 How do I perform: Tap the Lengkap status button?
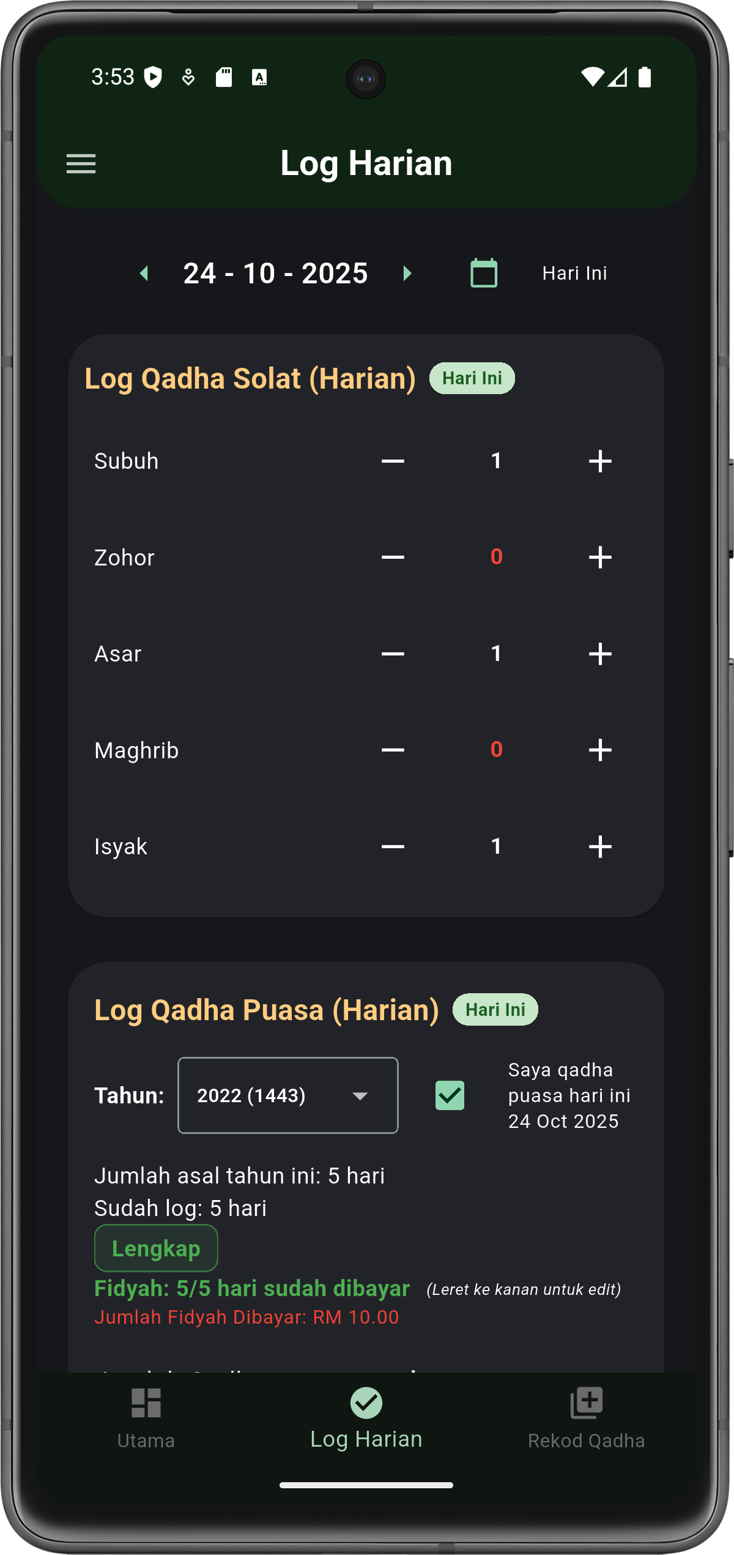click(156, 1248)
